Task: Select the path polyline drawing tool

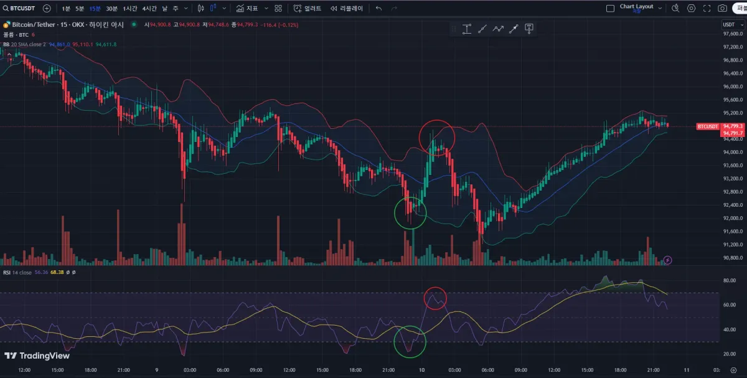Action: tap(498, 29)
